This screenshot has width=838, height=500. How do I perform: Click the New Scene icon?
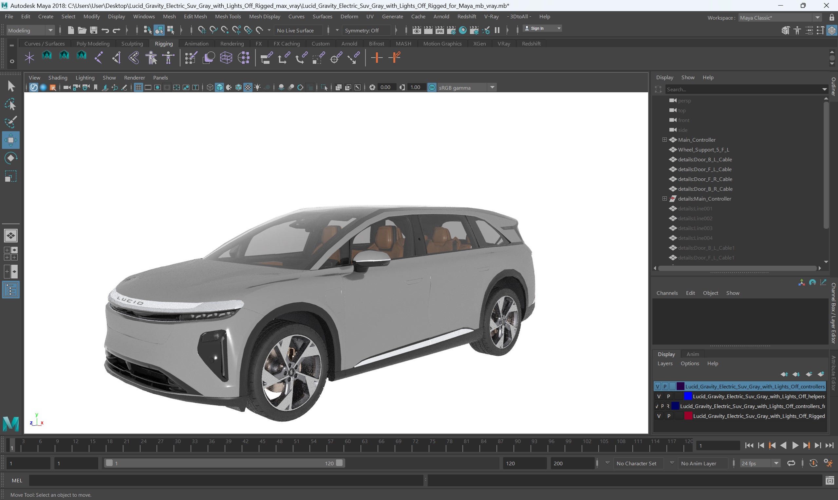(x=71, y=30)
